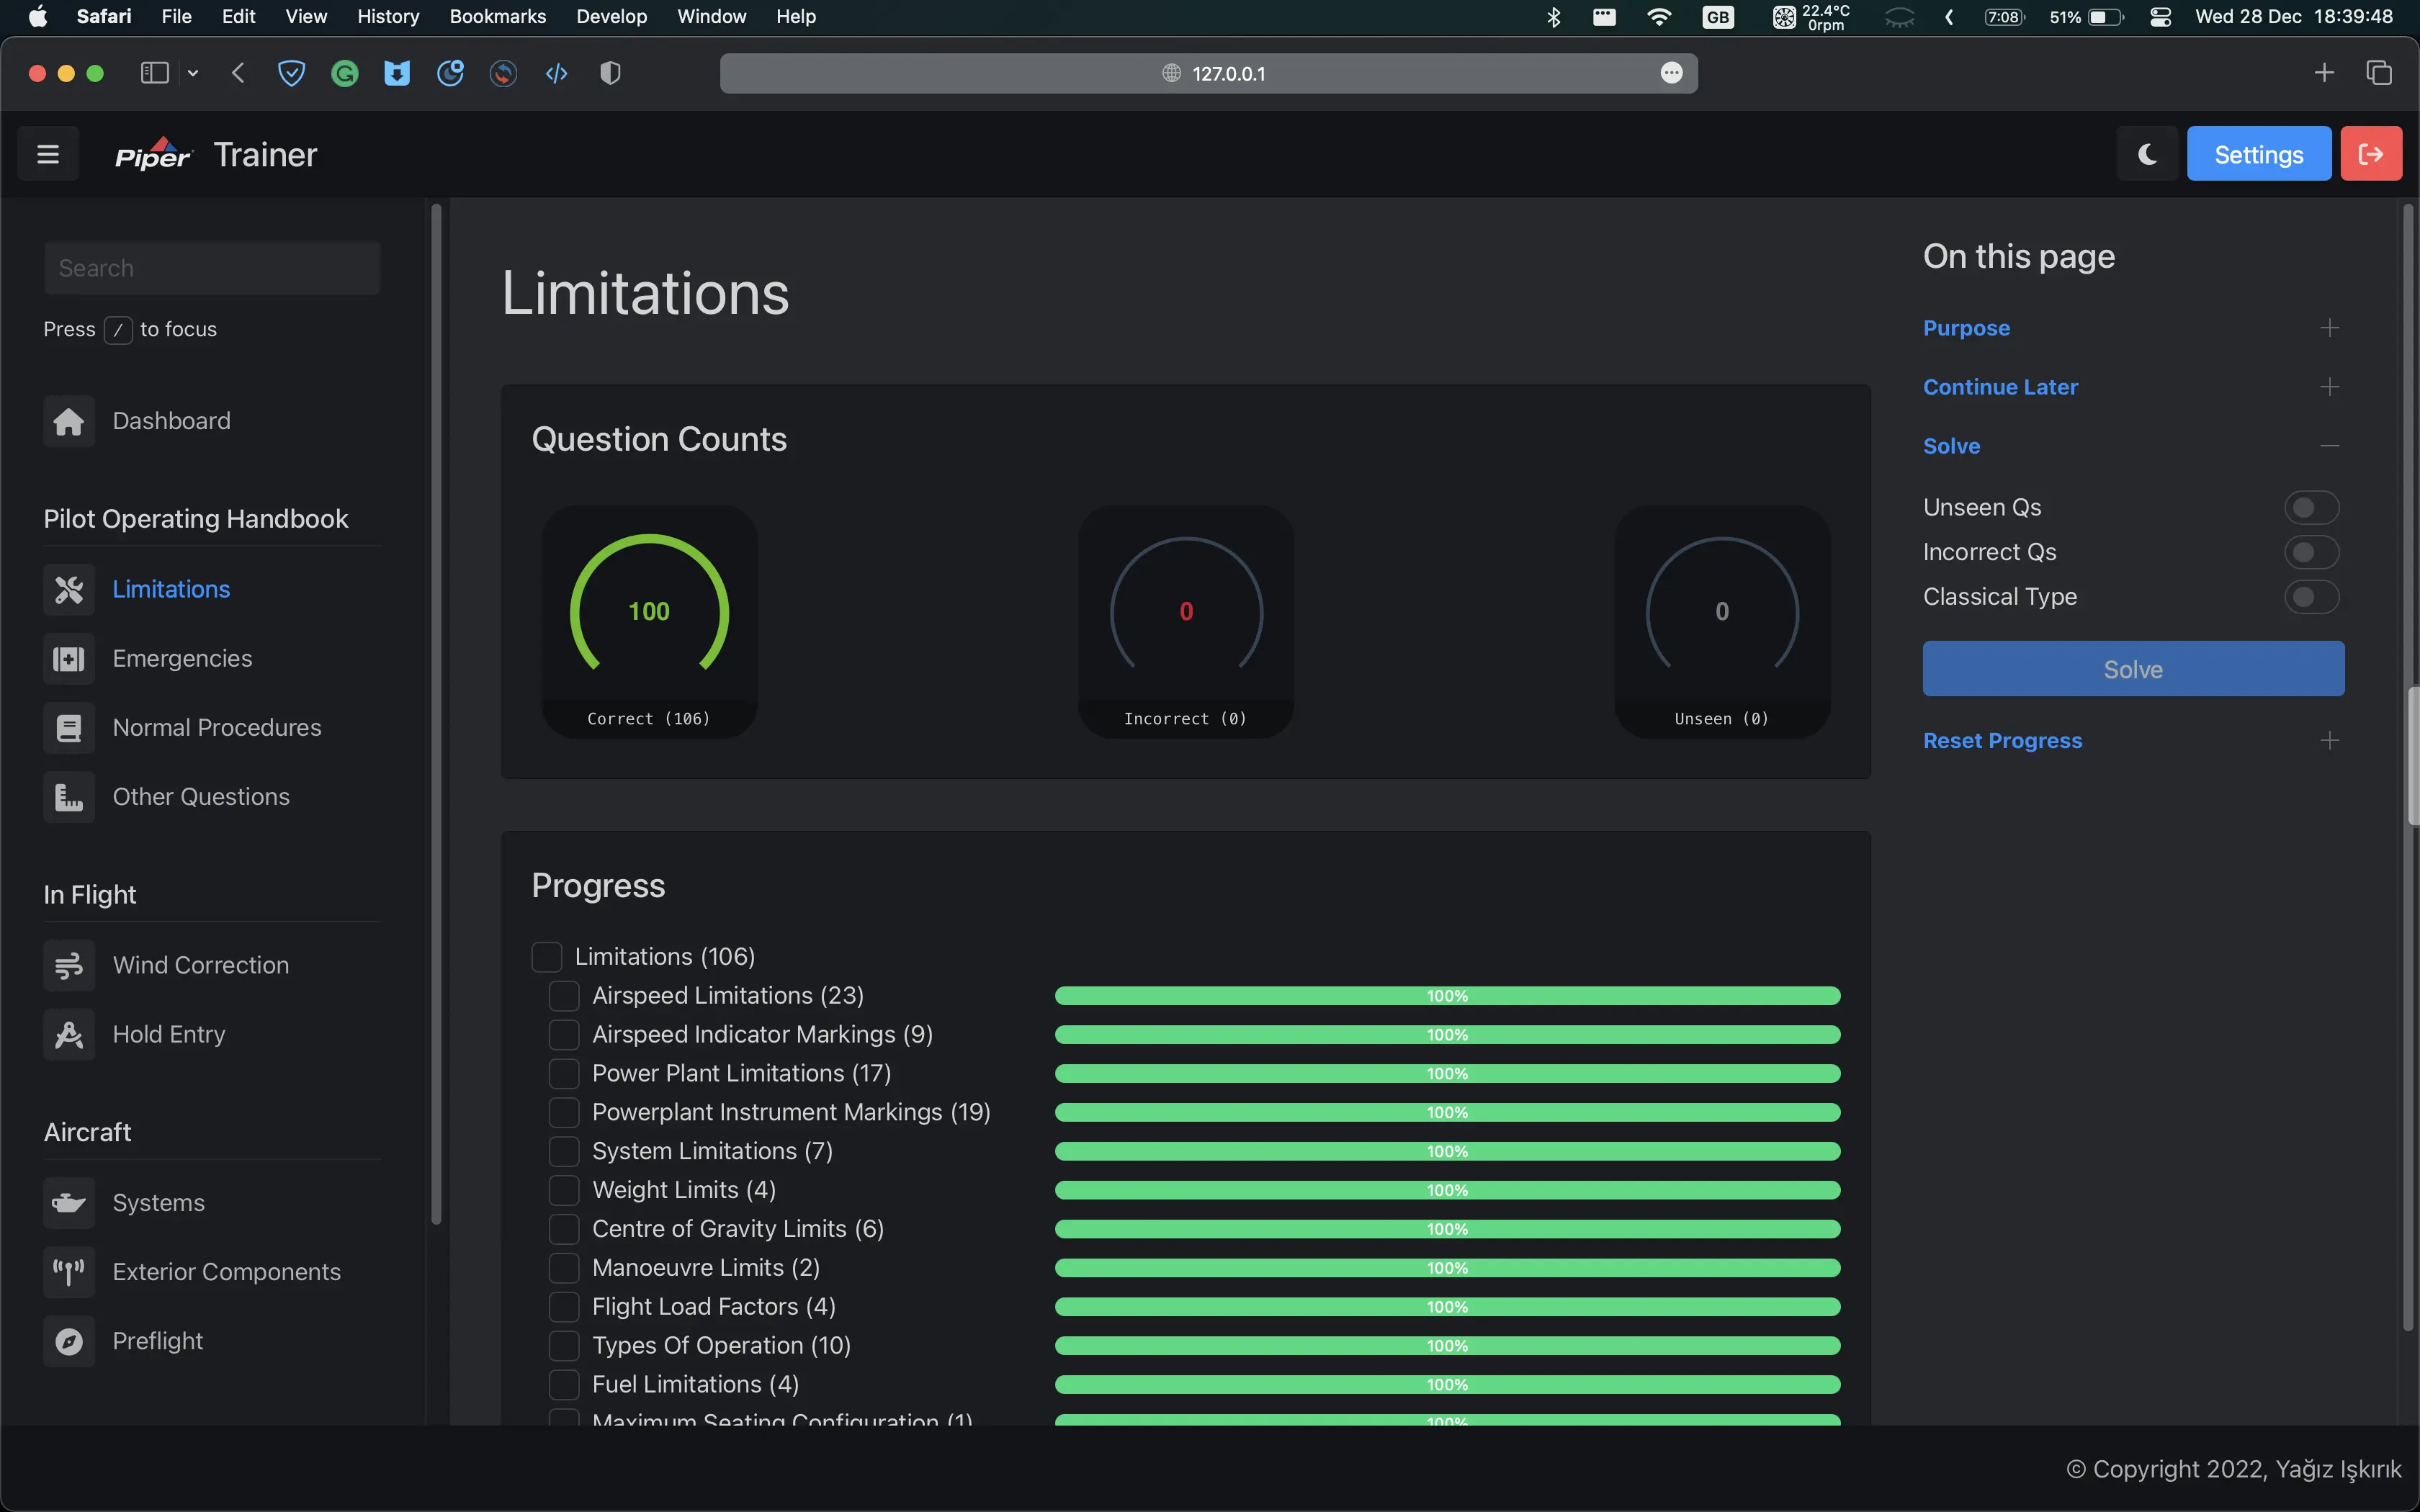
Task: Click the Grammarly extension icon
Action: pos(345,73)
